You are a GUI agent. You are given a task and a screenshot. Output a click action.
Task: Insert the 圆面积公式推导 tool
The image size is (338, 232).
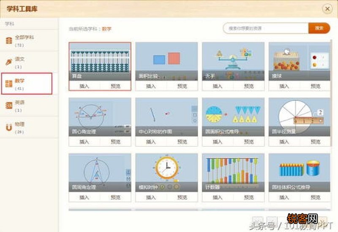218,142
